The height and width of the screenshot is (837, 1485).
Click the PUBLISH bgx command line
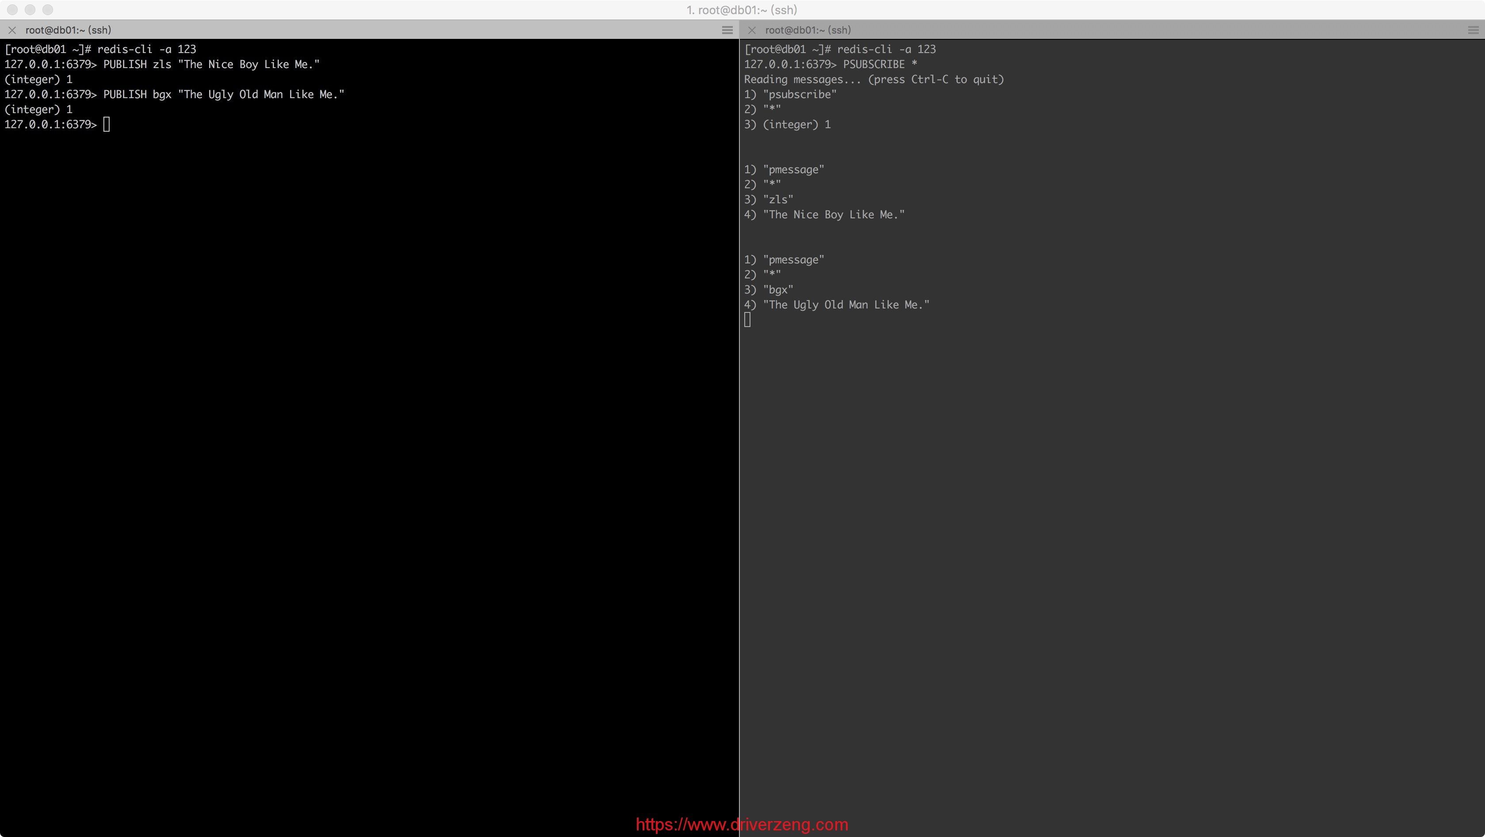(x=174, y=95)
